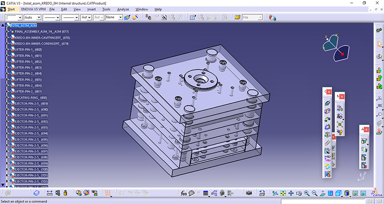Screen dimensions: 384x204
Task: Click the Hide/Show icon
Action: point(355,193)
